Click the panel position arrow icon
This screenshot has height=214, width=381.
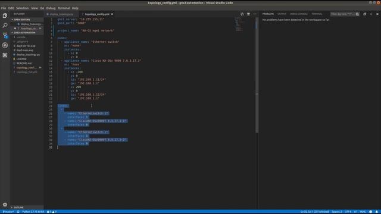point(371,14)
